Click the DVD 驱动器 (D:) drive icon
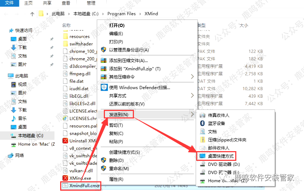Viewport: 304px width, 191px height. click(x=202, y=164)
